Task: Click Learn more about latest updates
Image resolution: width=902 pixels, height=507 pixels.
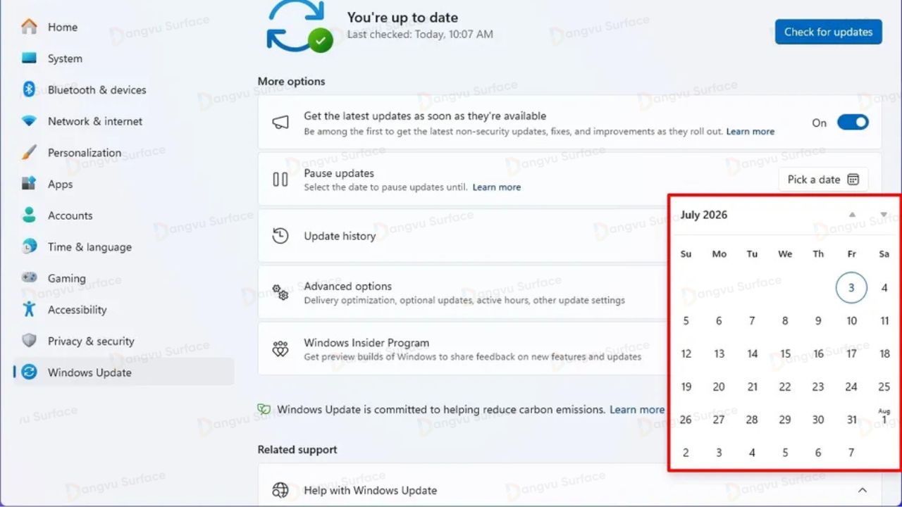Action: [x=750, y=132]
